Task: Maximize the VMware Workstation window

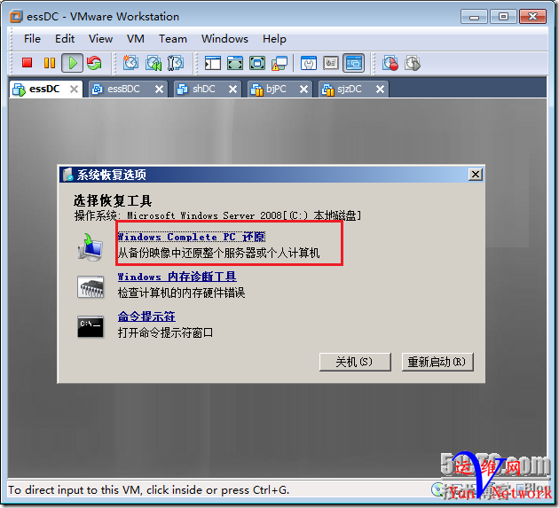Action: point(503,16)
